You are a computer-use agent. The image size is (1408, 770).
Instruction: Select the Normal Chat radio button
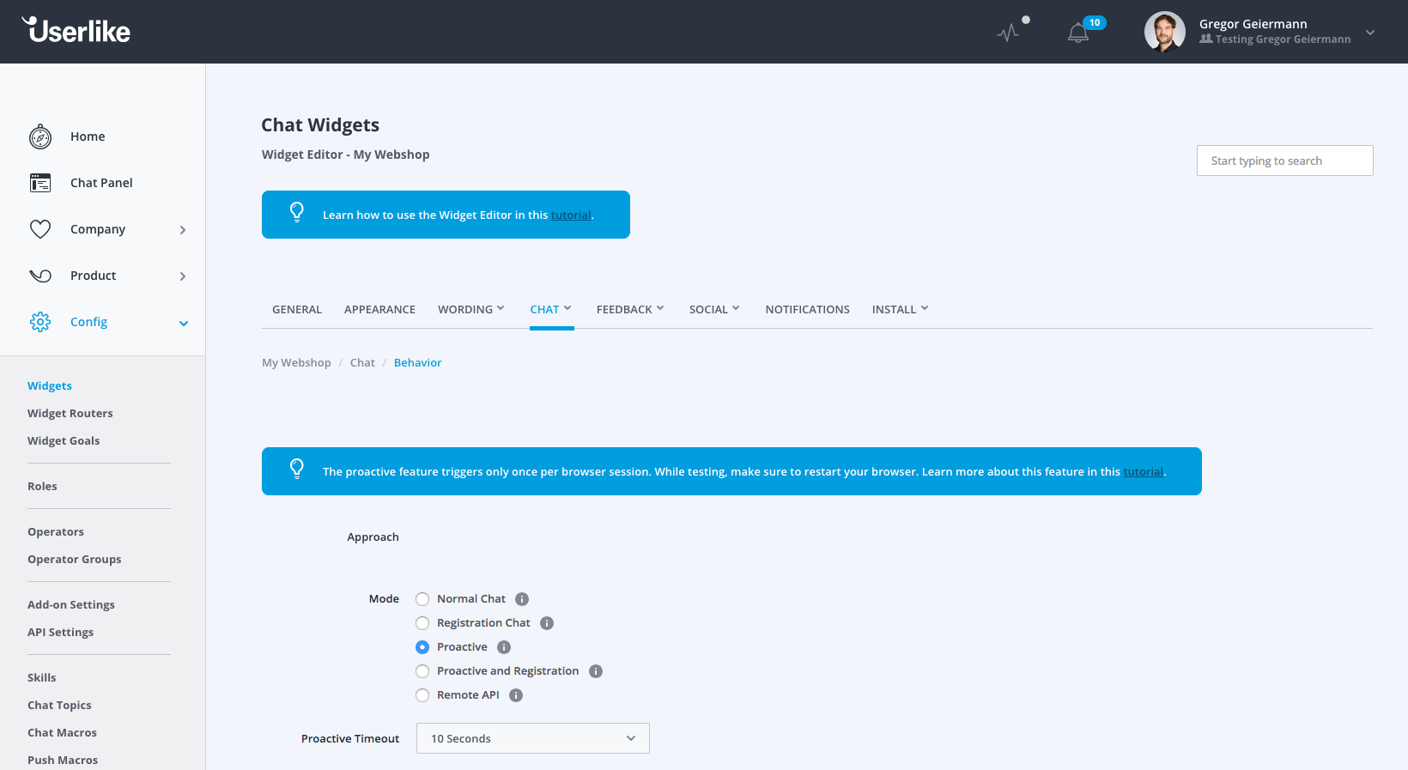(x=422, y=599)
